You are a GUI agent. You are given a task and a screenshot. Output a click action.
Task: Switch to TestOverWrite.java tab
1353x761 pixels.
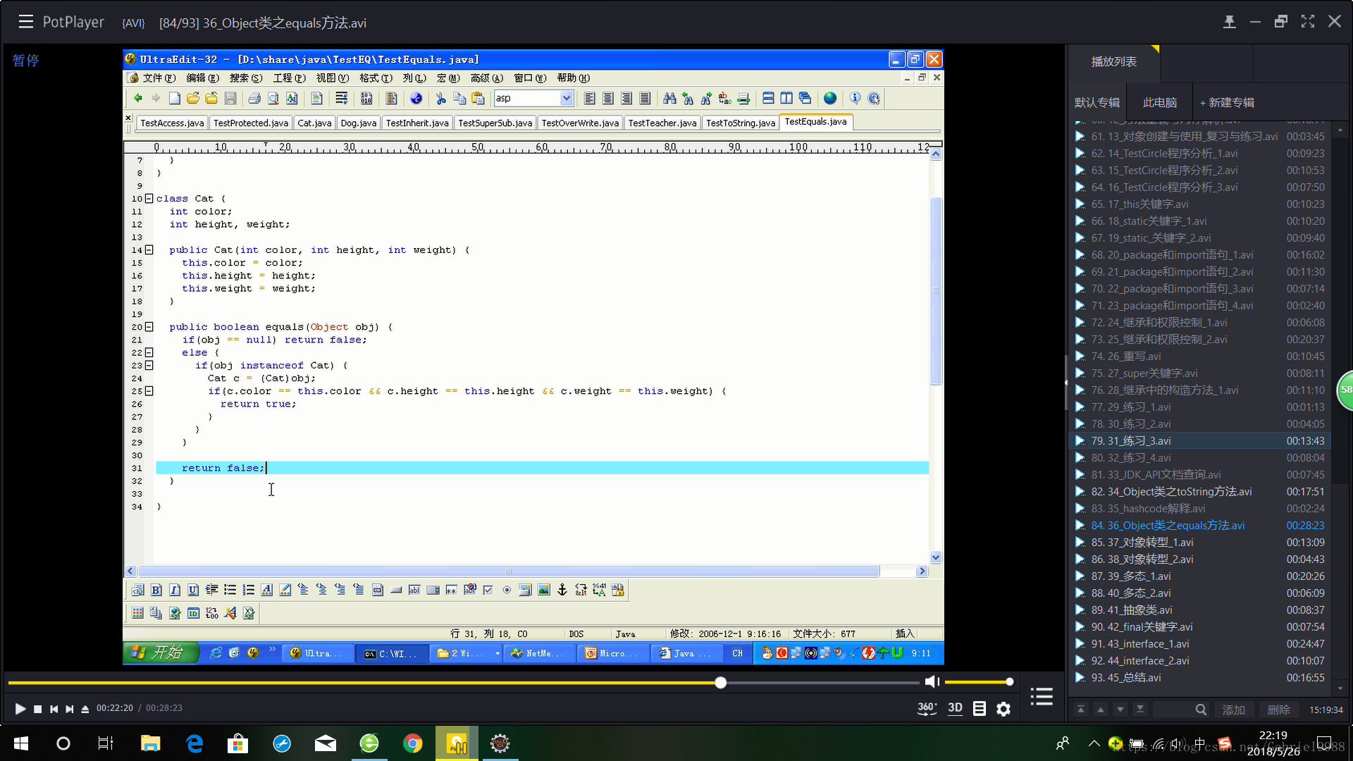coord(580,123)
